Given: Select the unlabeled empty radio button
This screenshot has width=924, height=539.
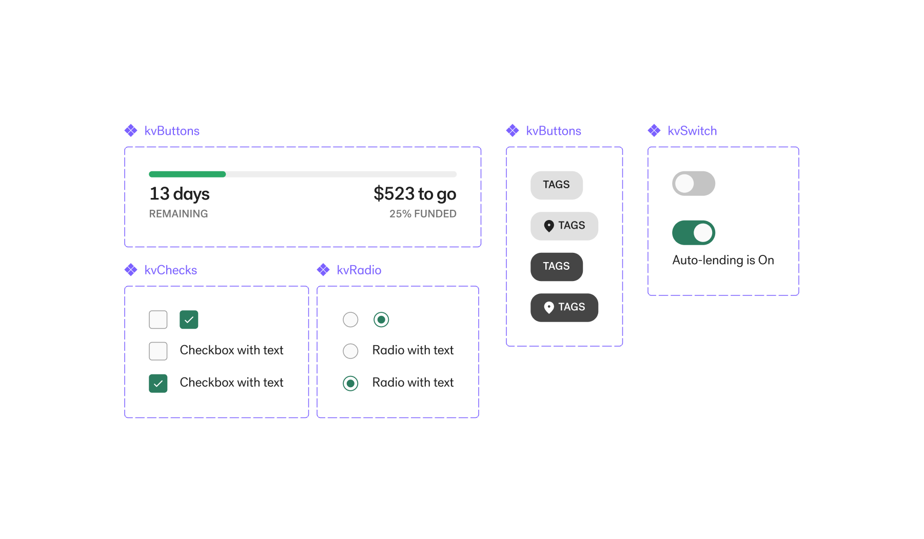Looking at the screenshot, I should 350,320.
